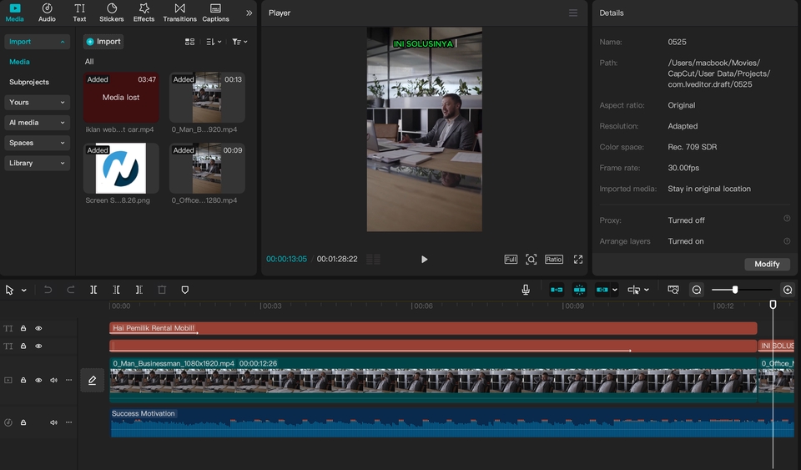The height and width of the screenshot is (470, 801).
Task: Enter fullscreen preview mode
Action: (x=577, y=259)
